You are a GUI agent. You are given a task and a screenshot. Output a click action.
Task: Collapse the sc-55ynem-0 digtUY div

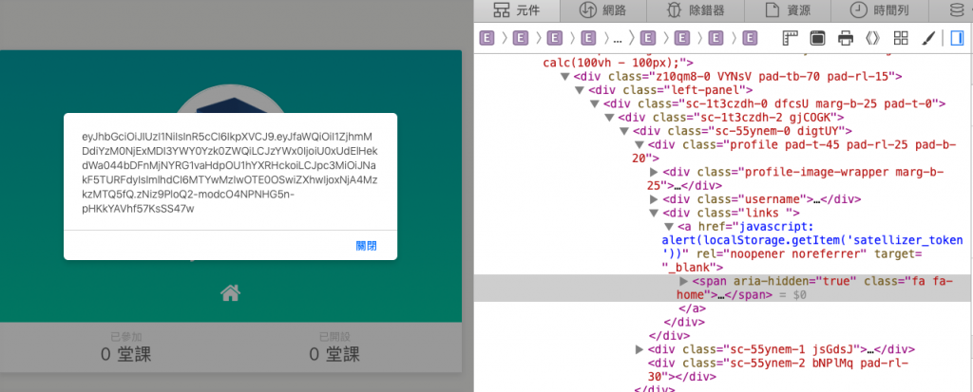click(x=624, y=132)
